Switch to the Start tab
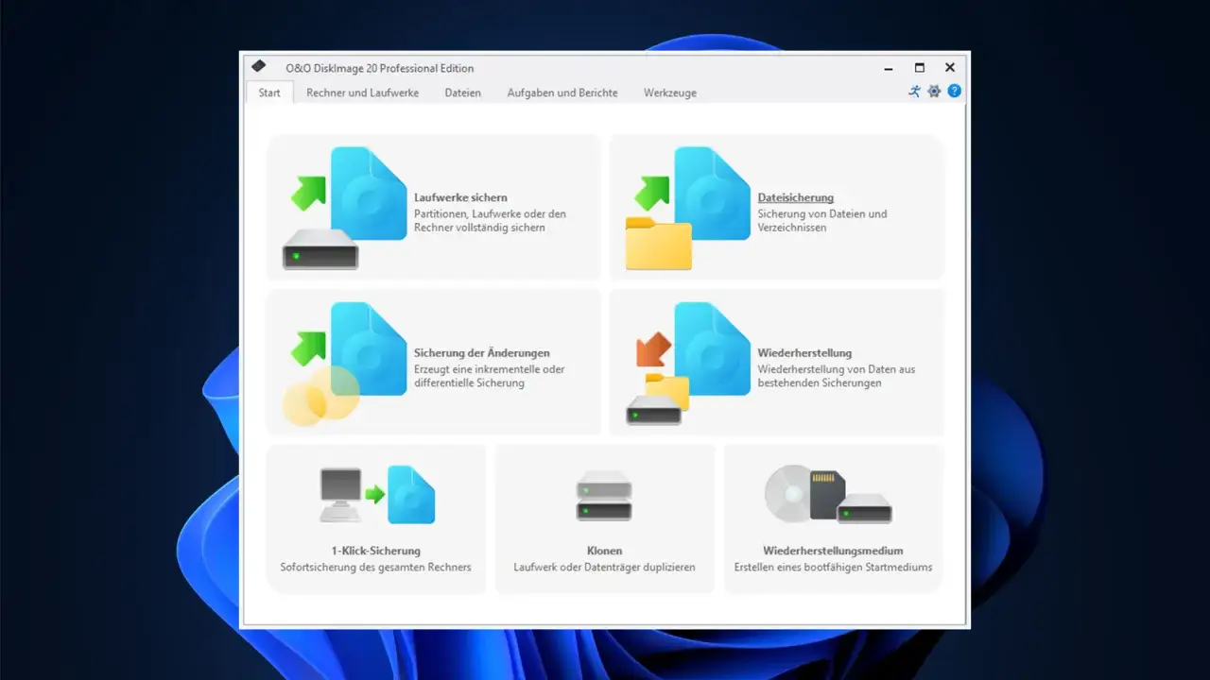The image size is (1210, 680). [x=269, y=93]
